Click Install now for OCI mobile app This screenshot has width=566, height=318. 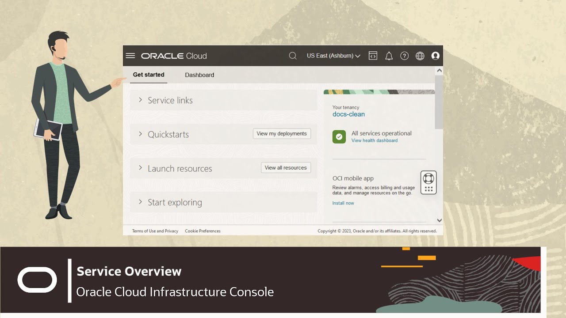343,203
